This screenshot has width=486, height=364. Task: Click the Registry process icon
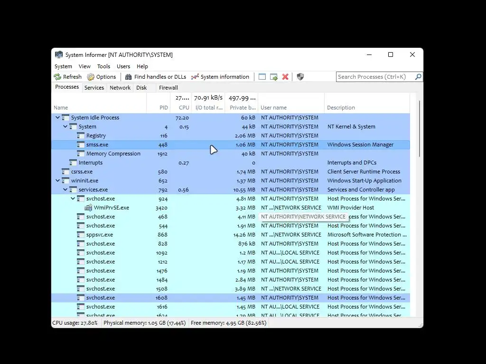pos(81,136)
